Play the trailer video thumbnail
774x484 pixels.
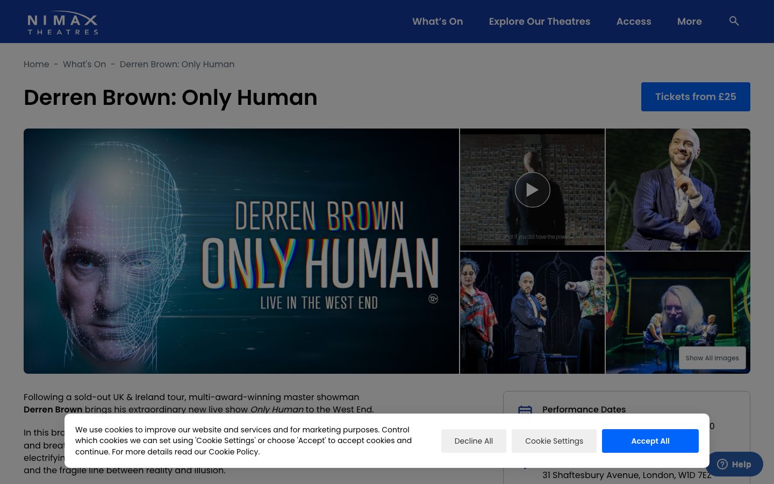pyautogui.click(x=532, y=190)
